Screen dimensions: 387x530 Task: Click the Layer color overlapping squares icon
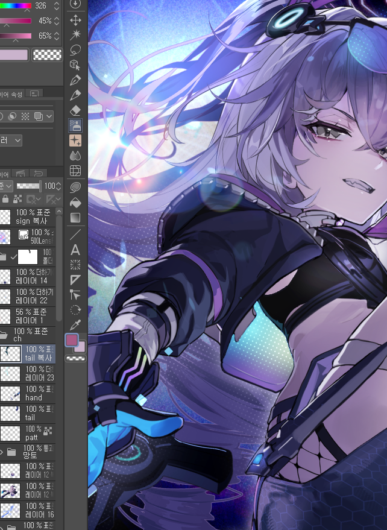(38, 116)
